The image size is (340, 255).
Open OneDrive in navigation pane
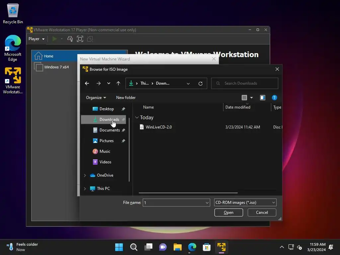click(x=105, y=175)
